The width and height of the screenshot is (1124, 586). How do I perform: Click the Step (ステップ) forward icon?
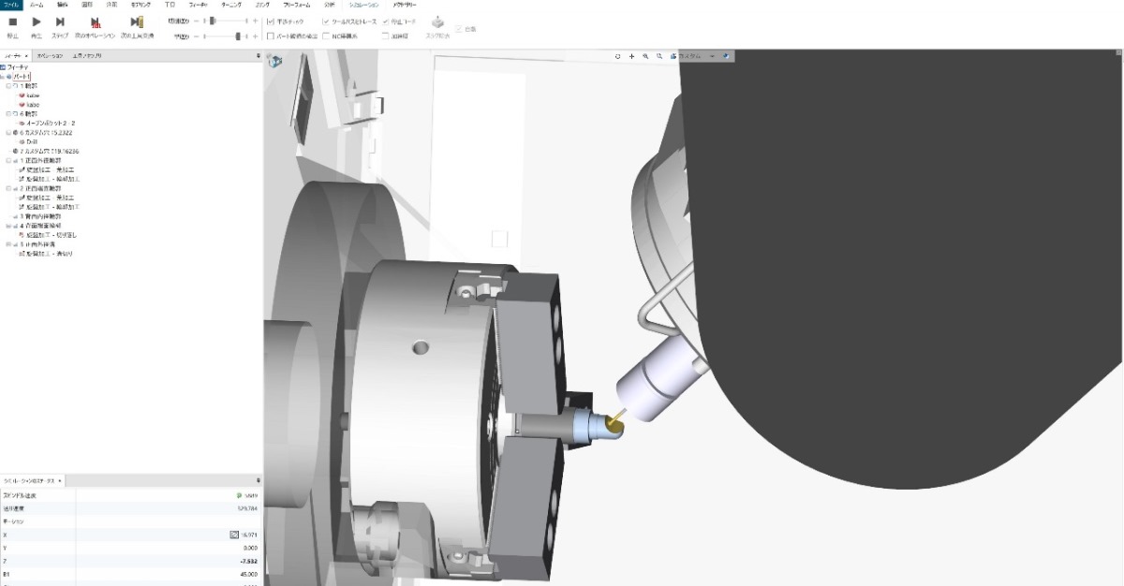60,22
